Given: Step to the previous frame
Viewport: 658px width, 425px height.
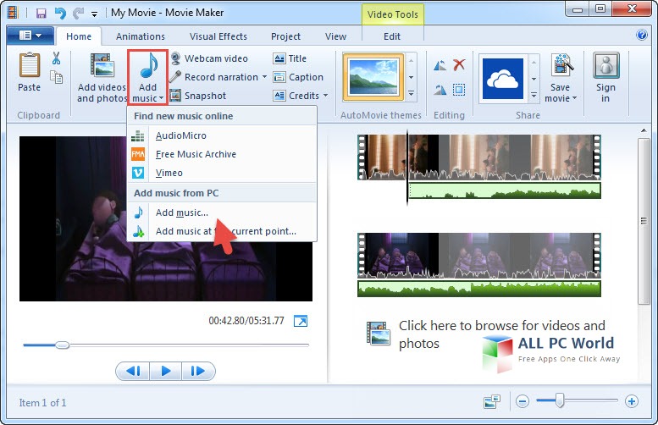Looking at the screenshot, I should tap(133, 371).
